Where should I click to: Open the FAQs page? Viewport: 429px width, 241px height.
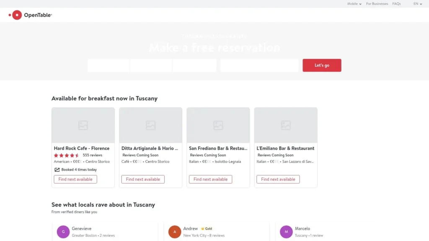[396, 4]
